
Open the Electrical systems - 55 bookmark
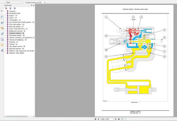(17, 49)
